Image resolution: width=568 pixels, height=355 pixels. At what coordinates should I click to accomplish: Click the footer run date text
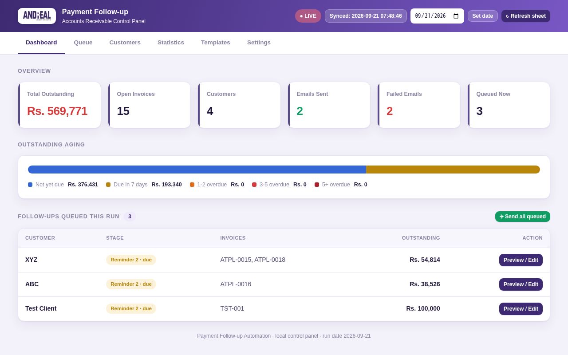click(x=347, y=336)
